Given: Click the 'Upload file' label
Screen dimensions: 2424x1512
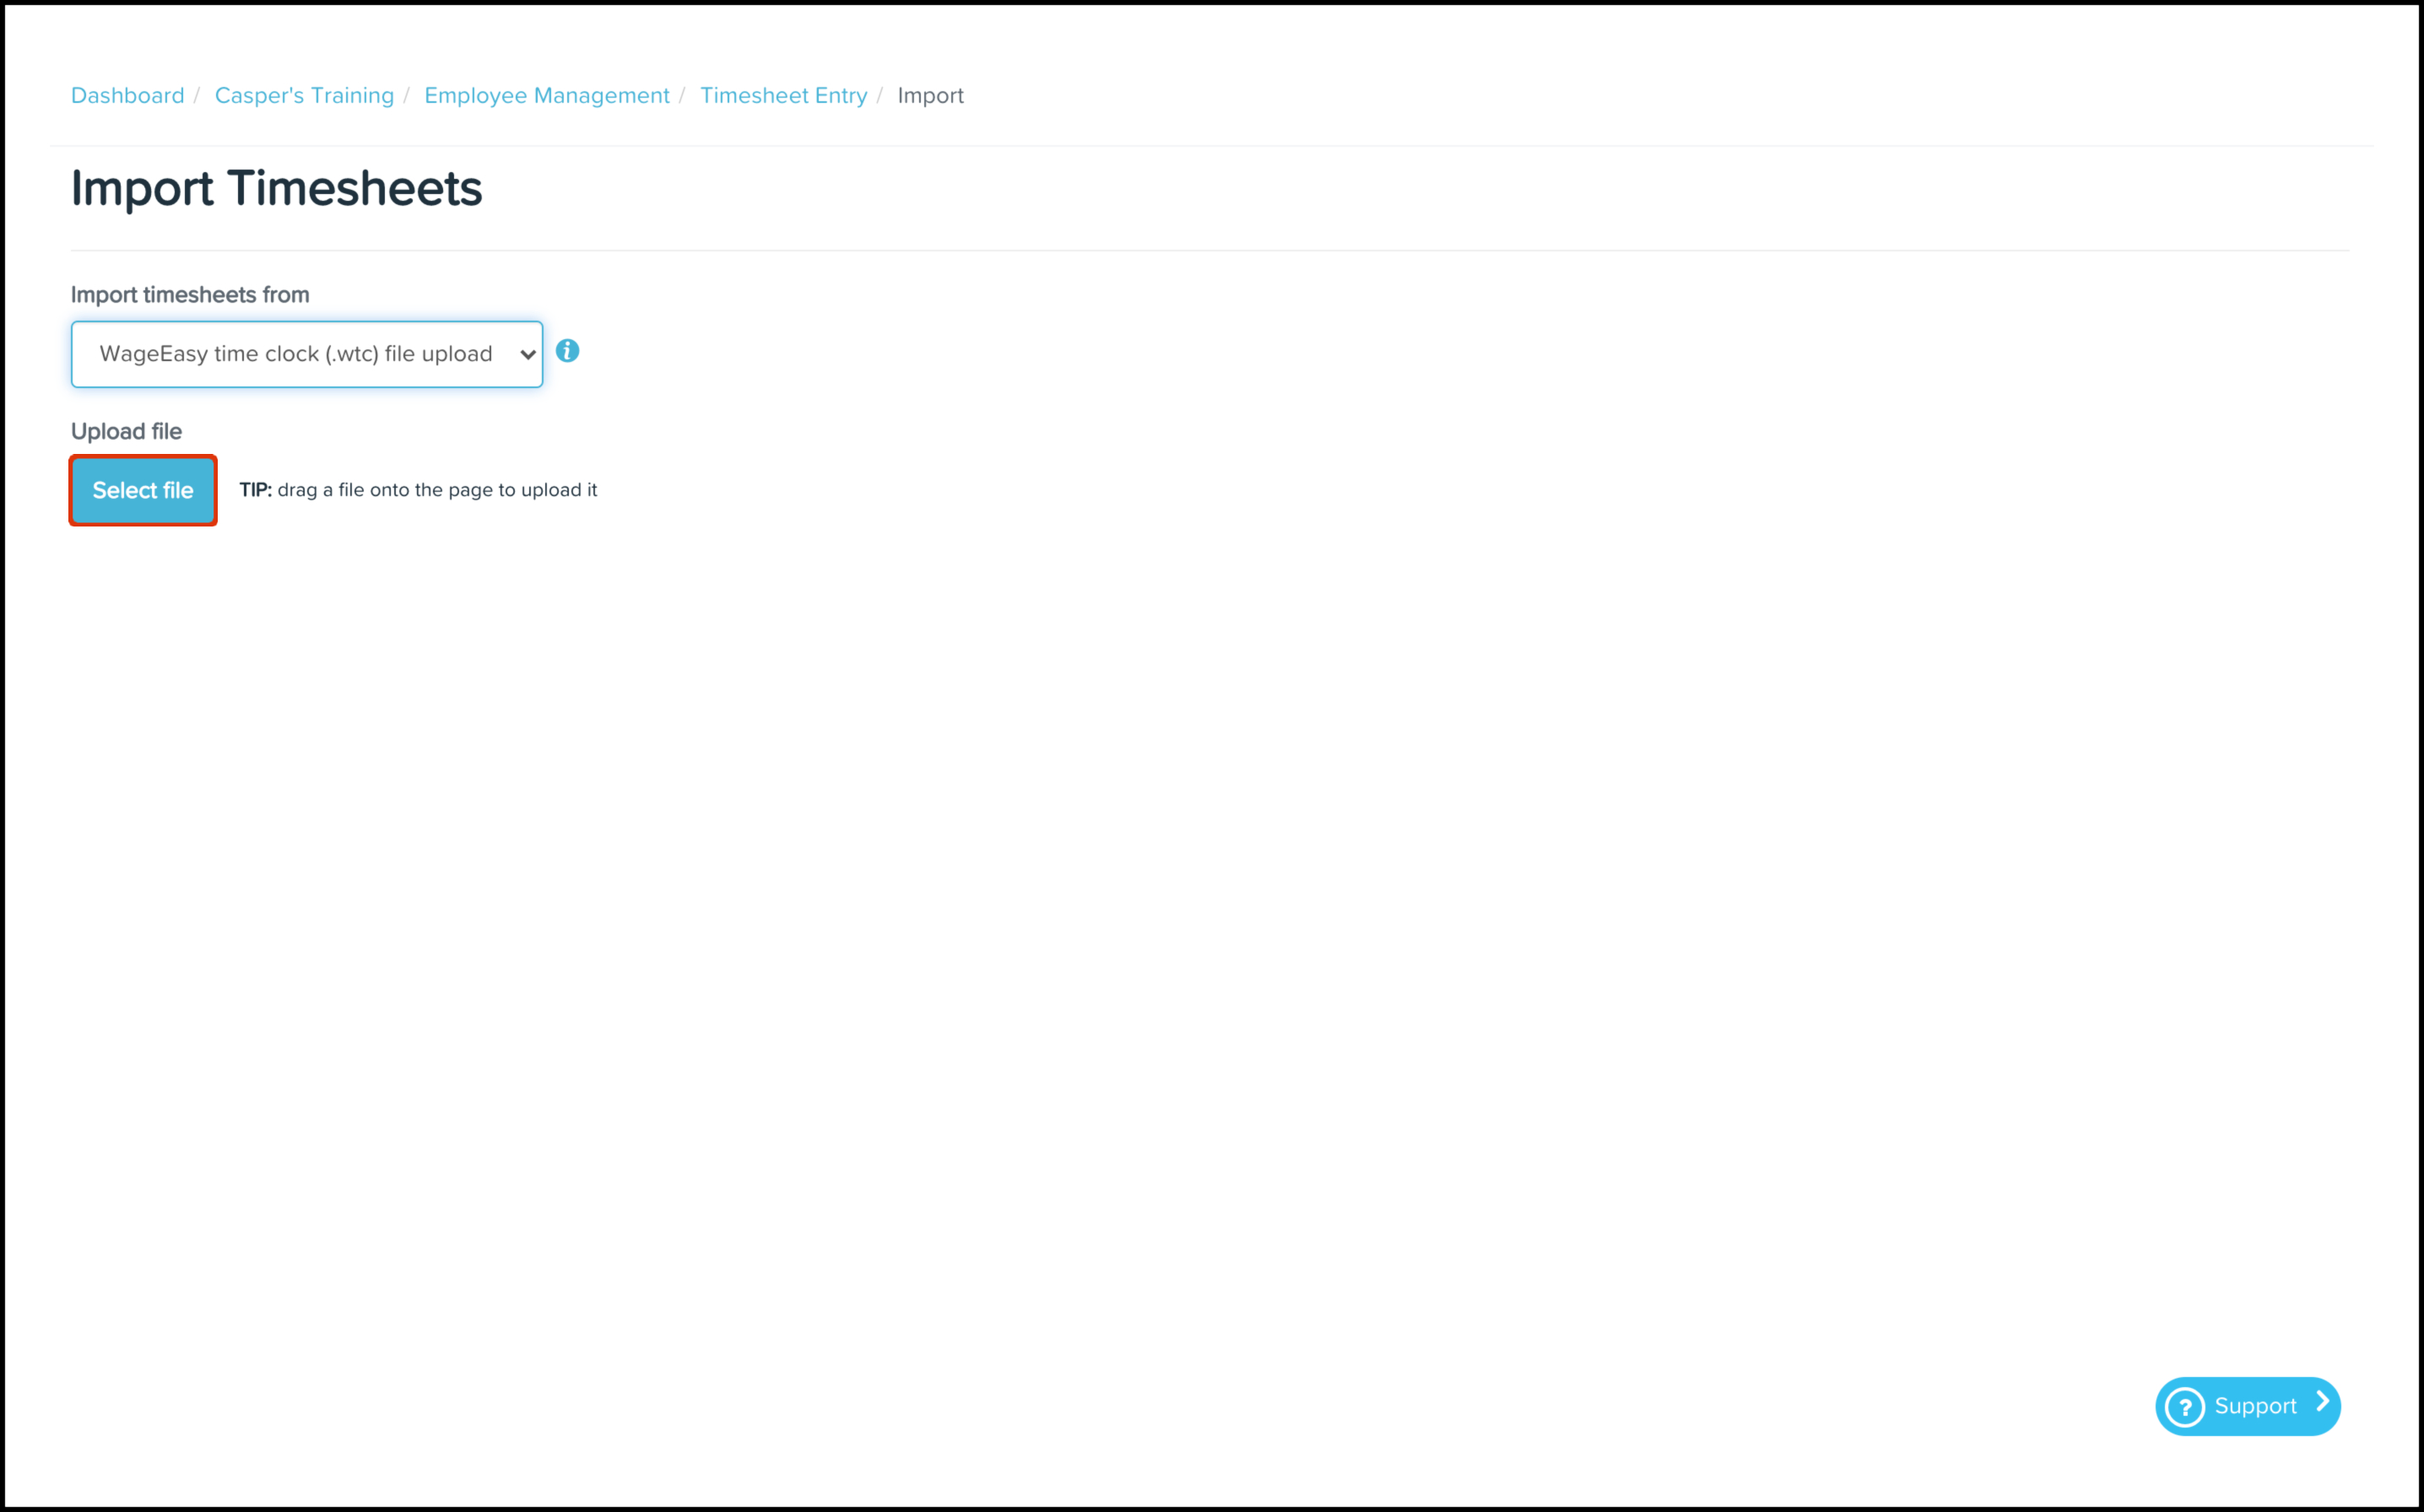Looking at the screenshot, I should tap(126, 432).
